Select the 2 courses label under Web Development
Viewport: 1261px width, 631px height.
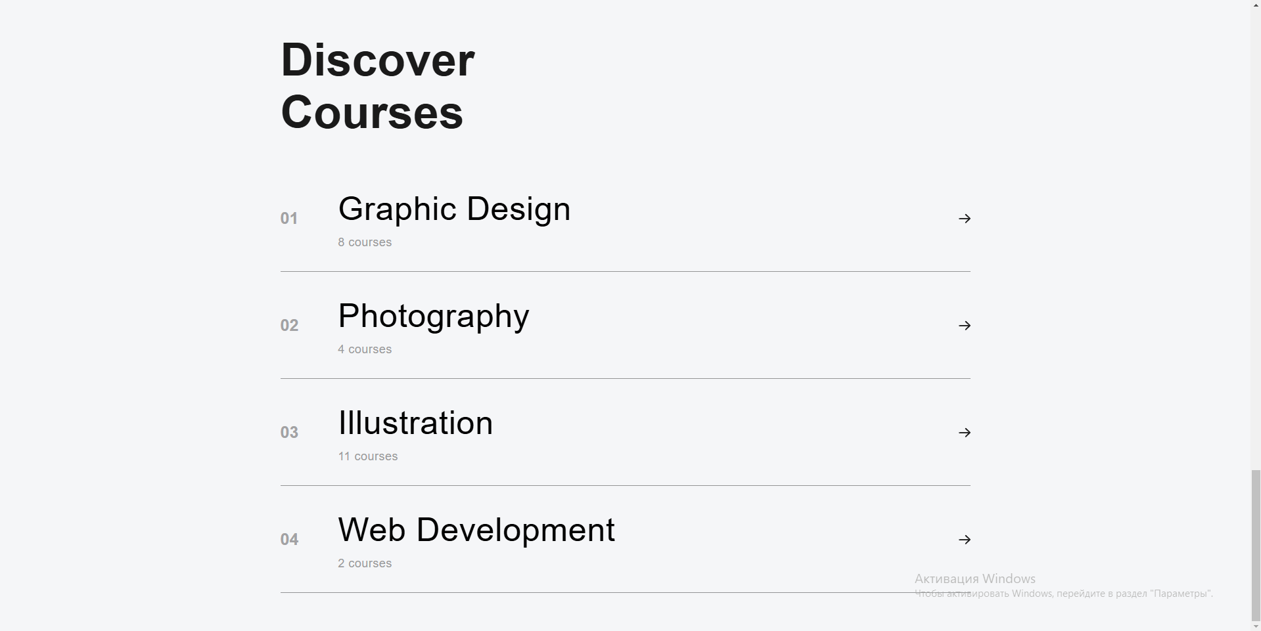coord(365,563)
